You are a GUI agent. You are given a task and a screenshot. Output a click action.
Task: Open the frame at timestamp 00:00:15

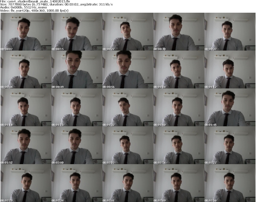pyautogui.click(x=77, y=32)
